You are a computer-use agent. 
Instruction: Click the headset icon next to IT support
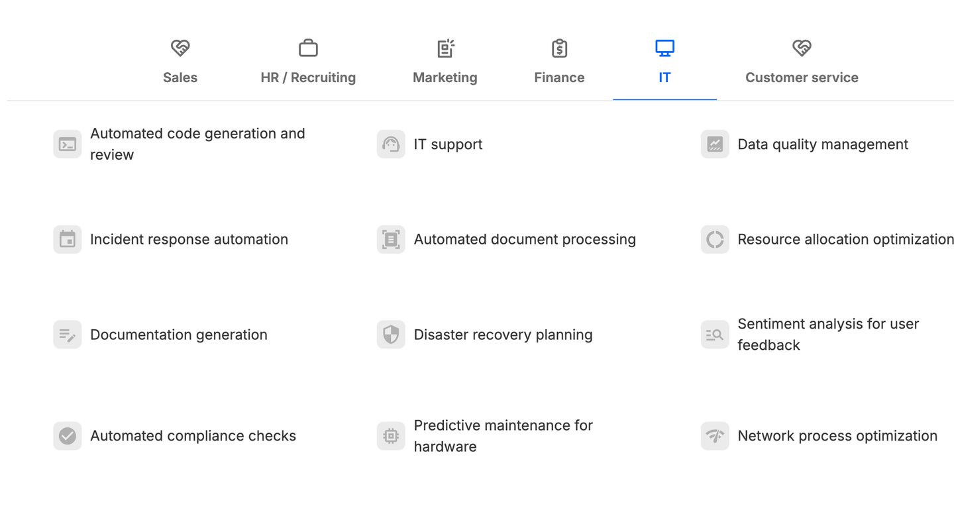tap(391, 144)
